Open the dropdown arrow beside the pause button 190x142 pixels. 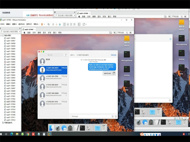45,24
